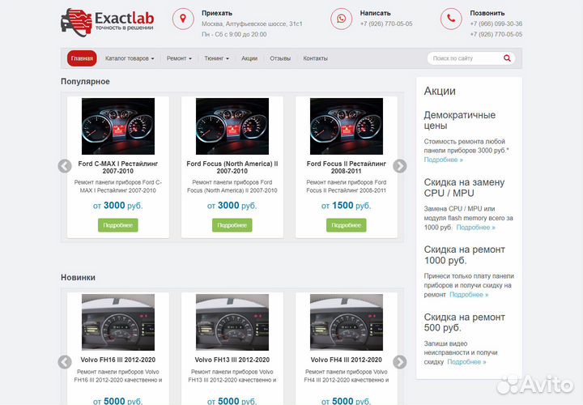Click Ford C-MAX I Рестайлинг title
The height and width of the screenshot is (405, 583).
118,168
